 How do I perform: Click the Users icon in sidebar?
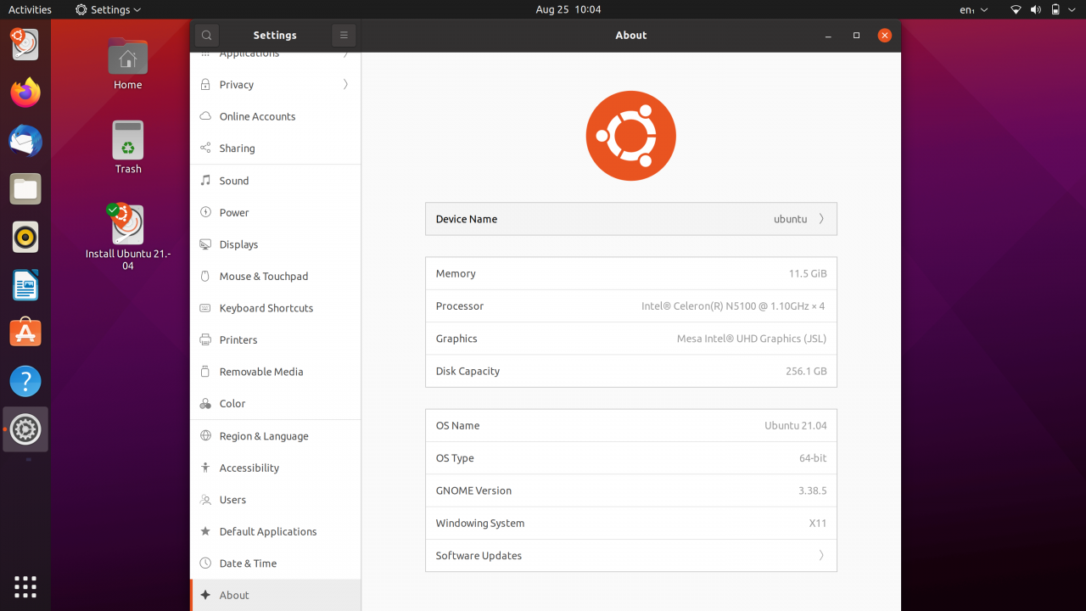205,500
